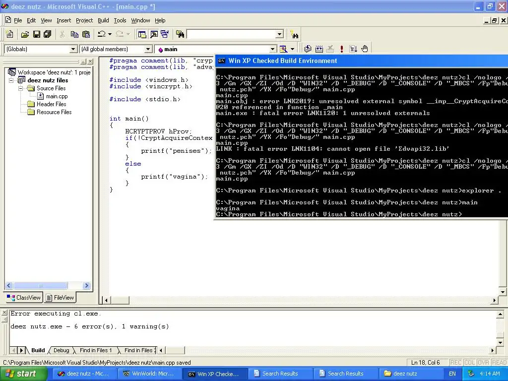Viewport: 508px width, 381px height.
Task: Click the editor horizontal scroll-left arrow
Action: [x=106, y=300]
